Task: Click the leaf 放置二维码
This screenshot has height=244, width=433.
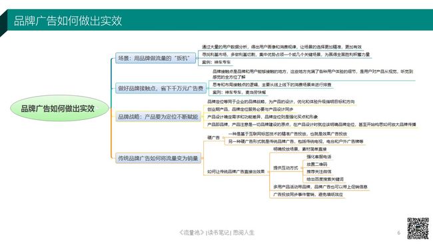Action: 316,164
